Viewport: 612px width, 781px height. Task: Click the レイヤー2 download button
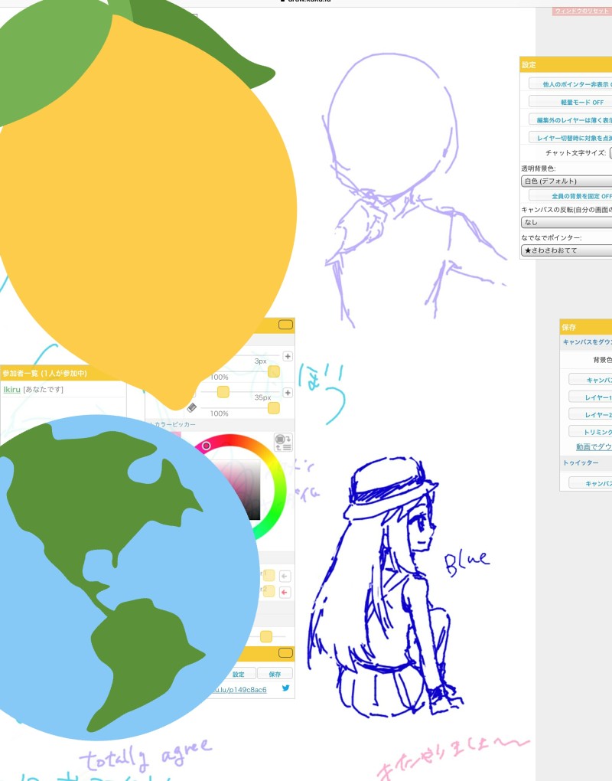click(591, 415)
